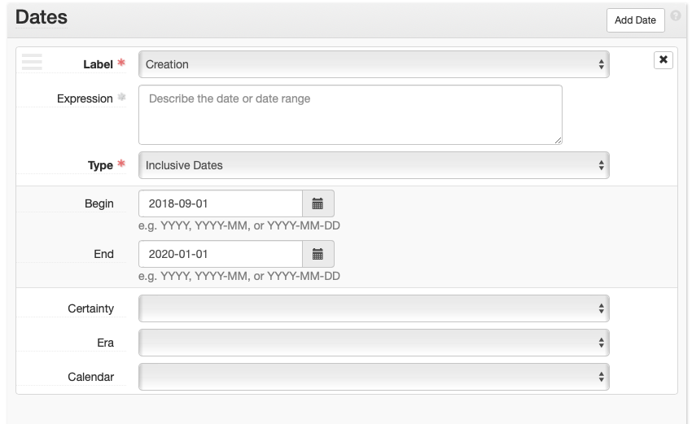The height and width of the screenshot is (424, 692).
Task: Grab the drag handle beside Label
Action: coord(32,62)
